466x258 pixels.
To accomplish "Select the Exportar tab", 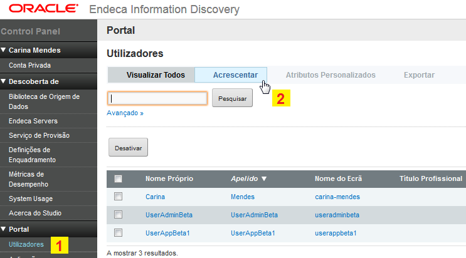I will [x=419, y=75].
